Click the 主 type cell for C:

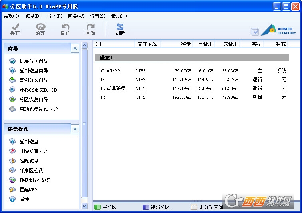pyautogui.click(x=260, y=71)
